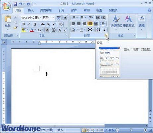Clear formatting with the eraser icon

61,24
